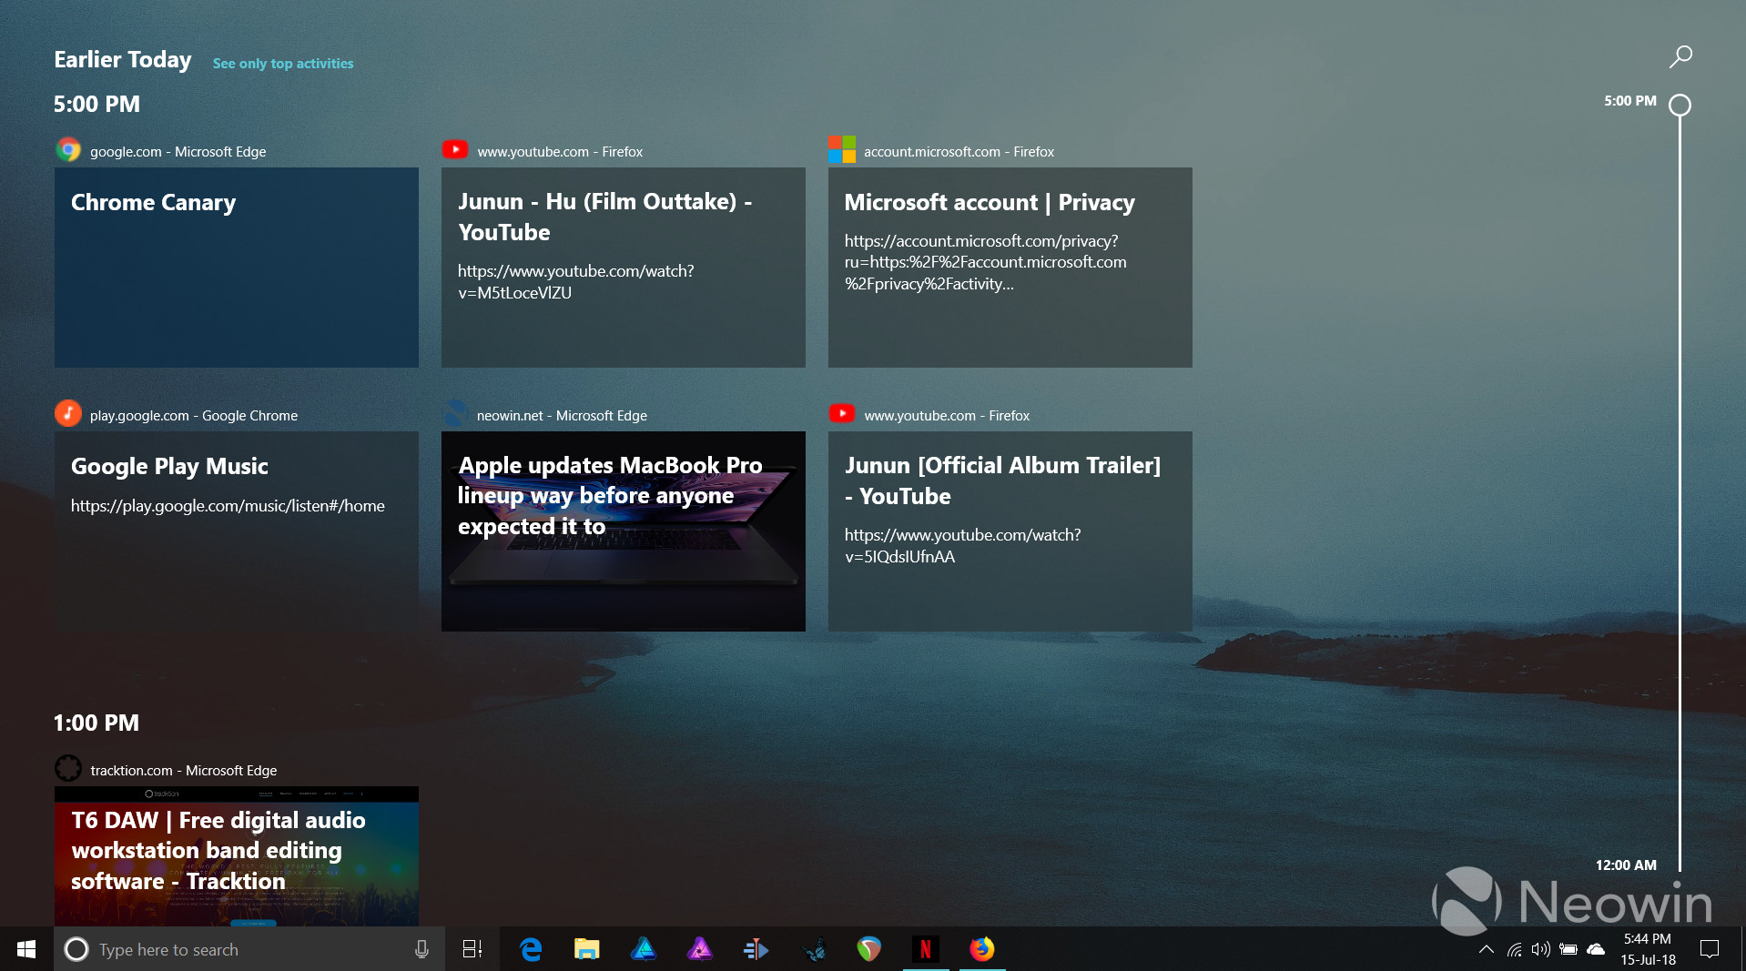This screenshot has width=1746, height=971.
Task: Click tracktion.com - Microsoft Edge label
Action: point(184,771)
